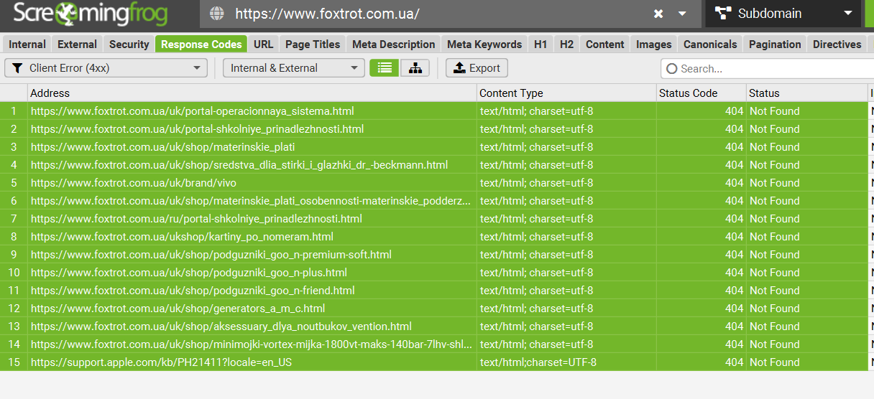Open the H1 tab
The height and width of the screenshot is (399, 874).
[x=540, y=44]
